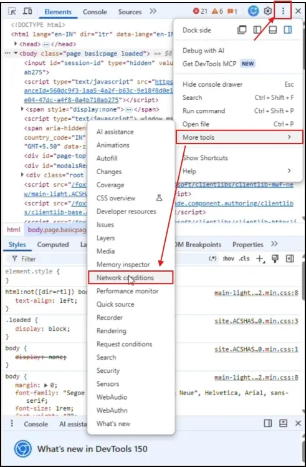Open the DevTools settings gear
The height and width of the screenshot is (467, 306).
(267, 11)
